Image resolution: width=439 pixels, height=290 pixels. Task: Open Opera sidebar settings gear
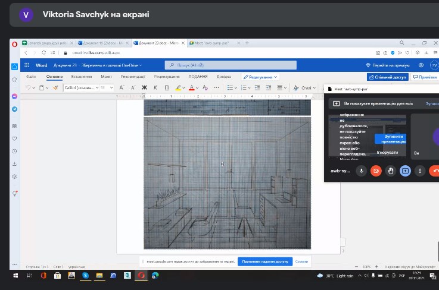[14, 176]
